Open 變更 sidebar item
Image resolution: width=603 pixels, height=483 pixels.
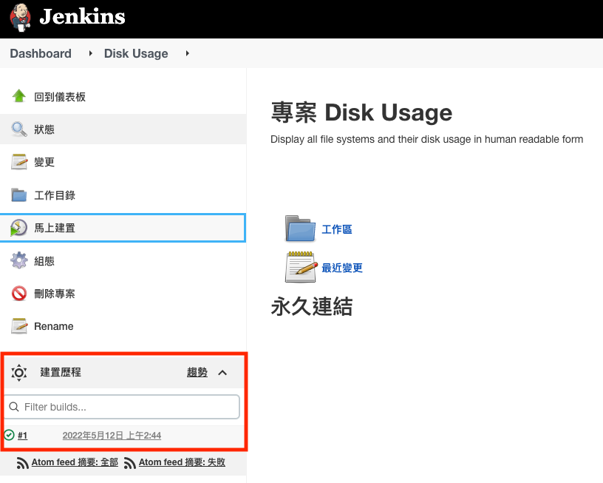44,162
